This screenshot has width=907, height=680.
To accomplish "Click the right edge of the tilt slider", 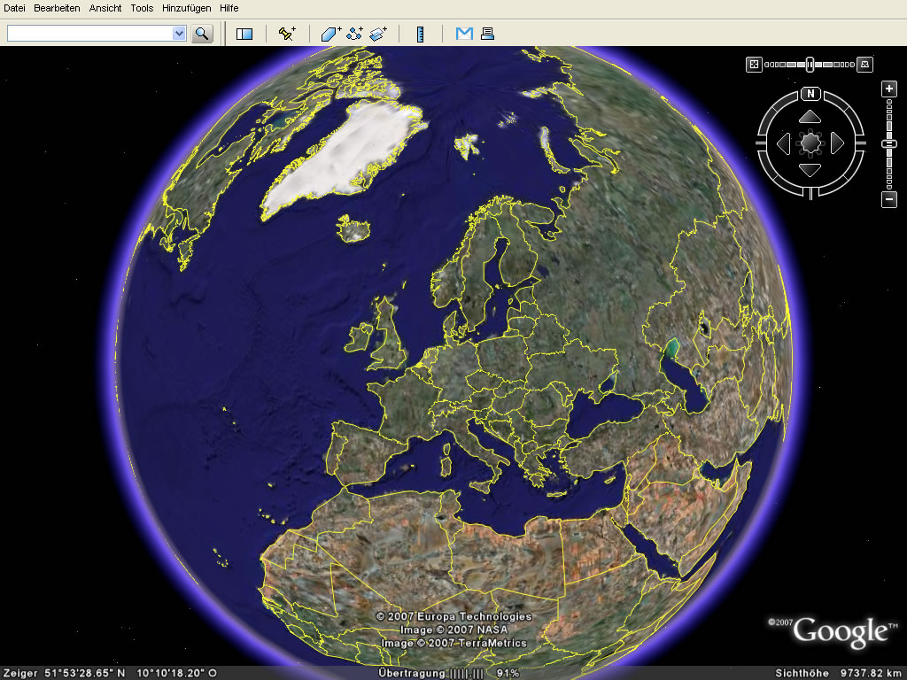I will (865, 65).
